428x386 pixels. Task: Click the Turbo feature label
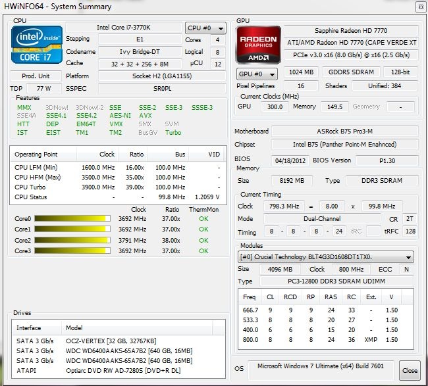click(173, 132)
